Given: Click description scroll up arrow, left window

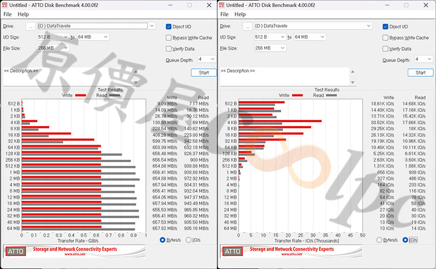Looking at the screenshot, I should tap(136, 71).
